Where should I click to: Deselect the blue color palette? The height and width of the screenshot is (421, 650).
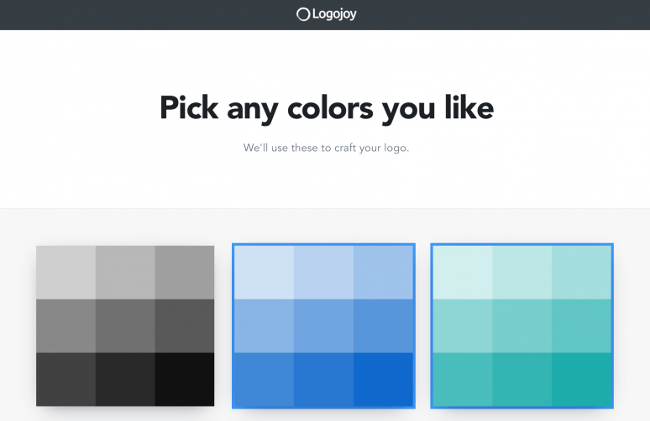324,325
